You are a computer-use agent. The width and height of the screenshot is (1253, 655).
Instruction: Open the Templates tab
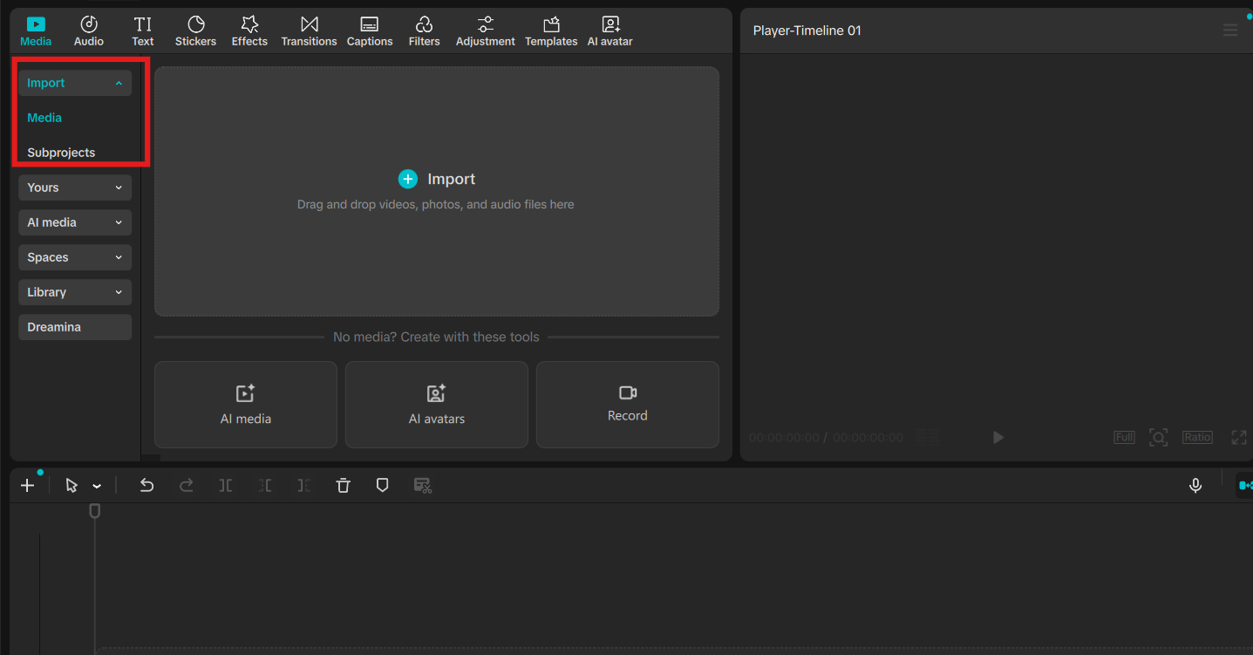[551, 31]
